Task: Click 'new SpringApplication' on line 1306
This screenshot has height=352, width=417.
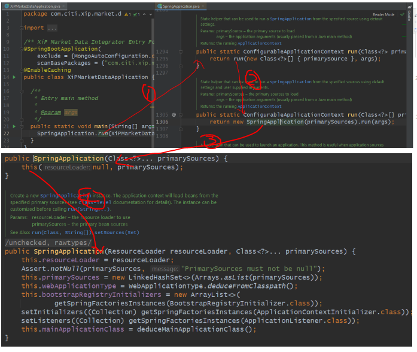Action: pos(269,122)
